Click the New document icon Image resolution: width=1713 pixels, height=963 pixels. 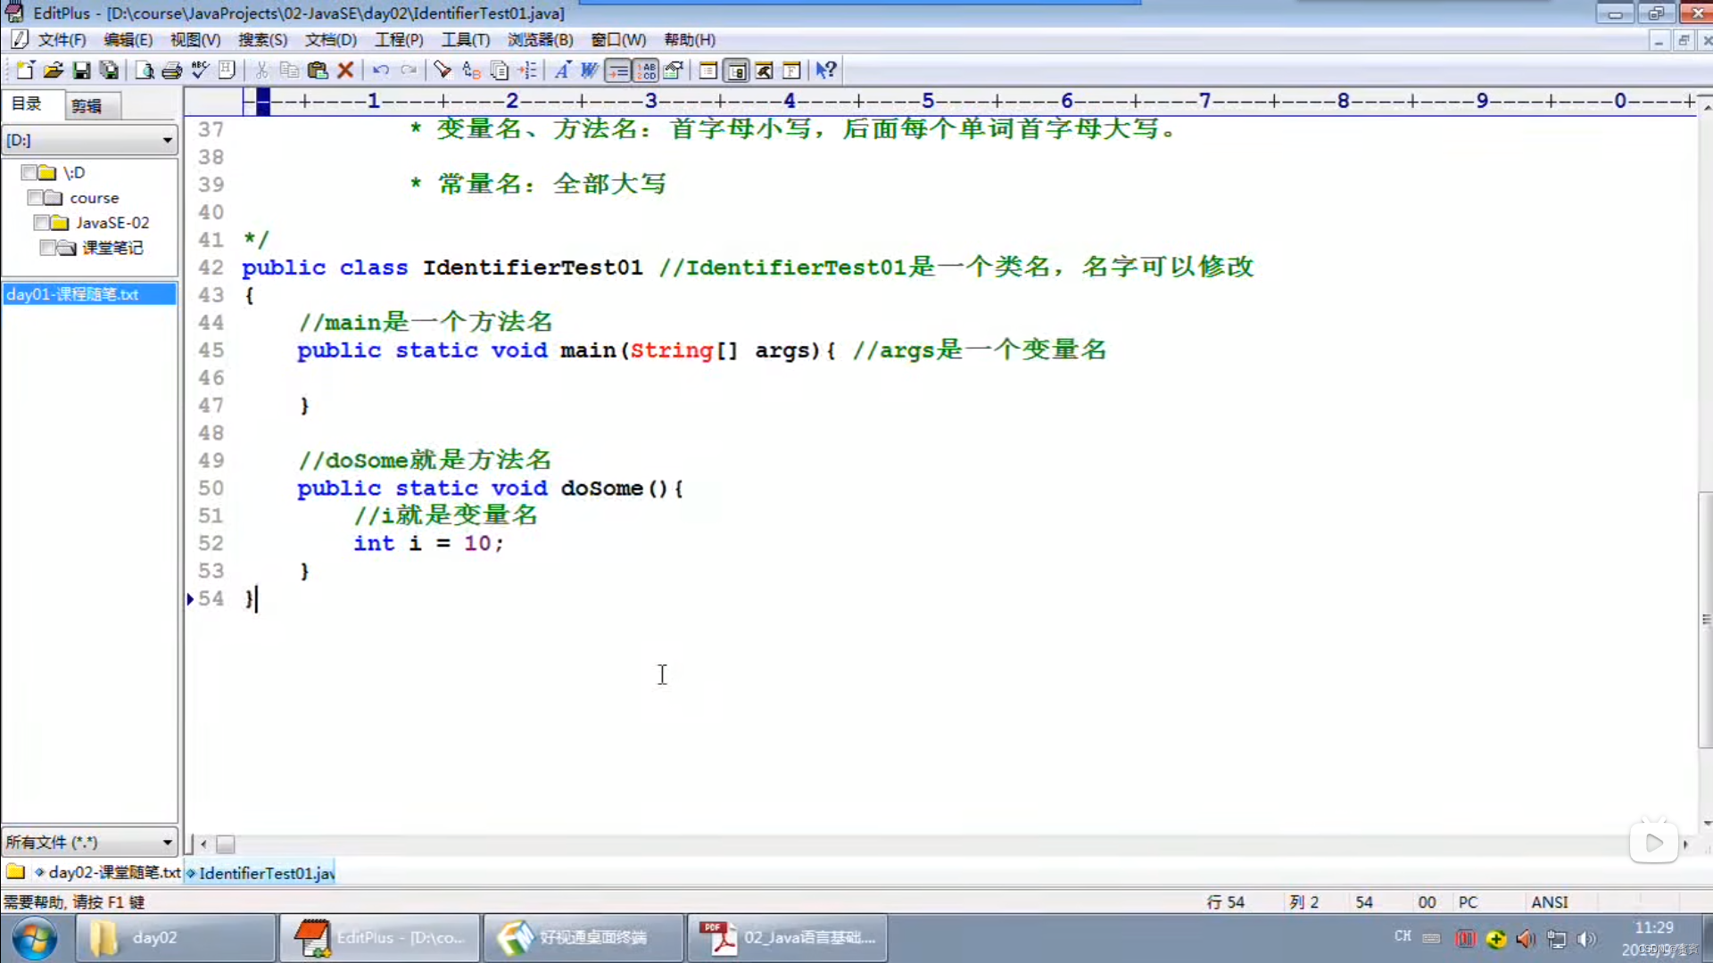click(24, 70)
